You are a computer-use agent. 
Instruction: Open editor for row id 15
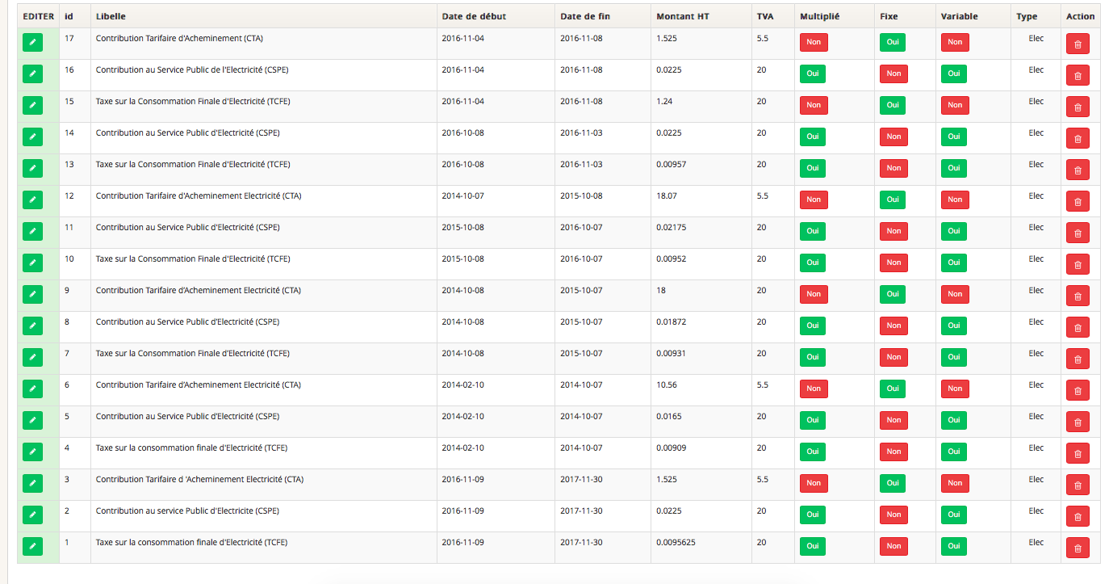point(32,105)
